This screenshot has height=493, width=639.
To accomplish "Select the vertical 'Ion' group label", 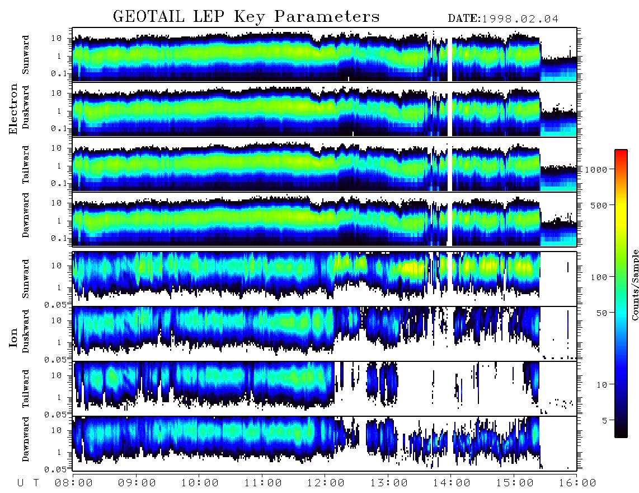I will pyautogui.click(x=13, y=337).
